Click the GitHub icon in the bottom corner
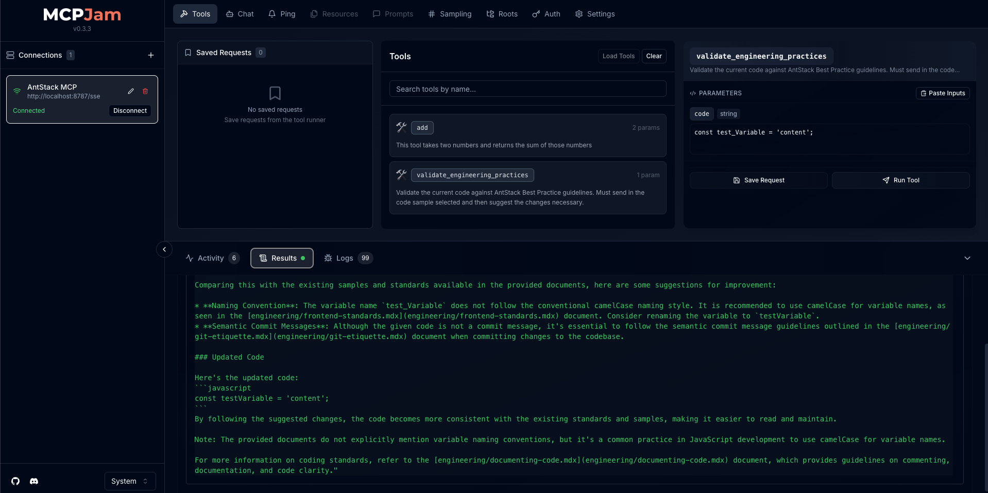 click(15, 481)
